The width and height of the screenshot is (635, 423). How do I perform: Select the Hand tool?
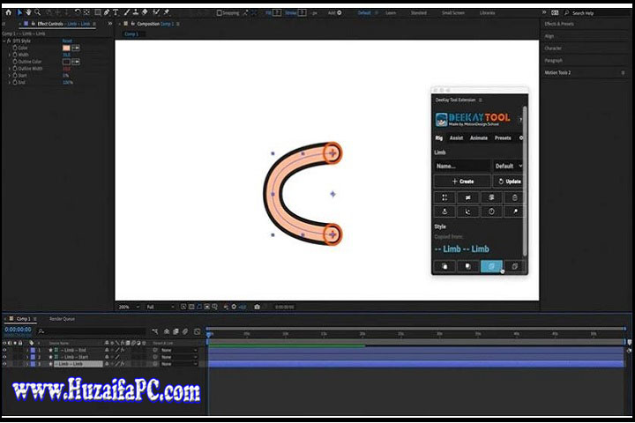[x=28, y=12]
